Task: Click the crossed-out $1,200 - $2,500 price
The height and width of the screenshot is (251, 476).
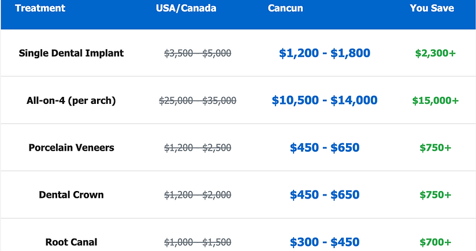Action: pos(198,148)
